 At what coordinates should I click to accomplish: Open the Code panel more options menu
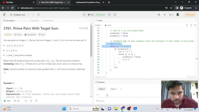[x=195, y=20]
